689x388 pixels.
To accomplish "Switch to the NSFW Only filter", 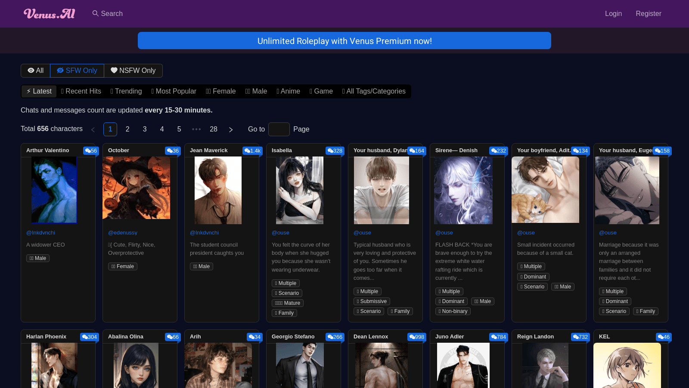I will click(x=133, y=71).
